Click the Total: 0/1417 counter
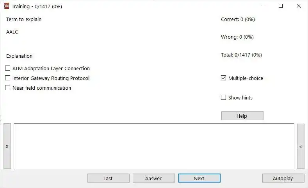The height and width of the screenshot is (188, 308). pos(241,55)
